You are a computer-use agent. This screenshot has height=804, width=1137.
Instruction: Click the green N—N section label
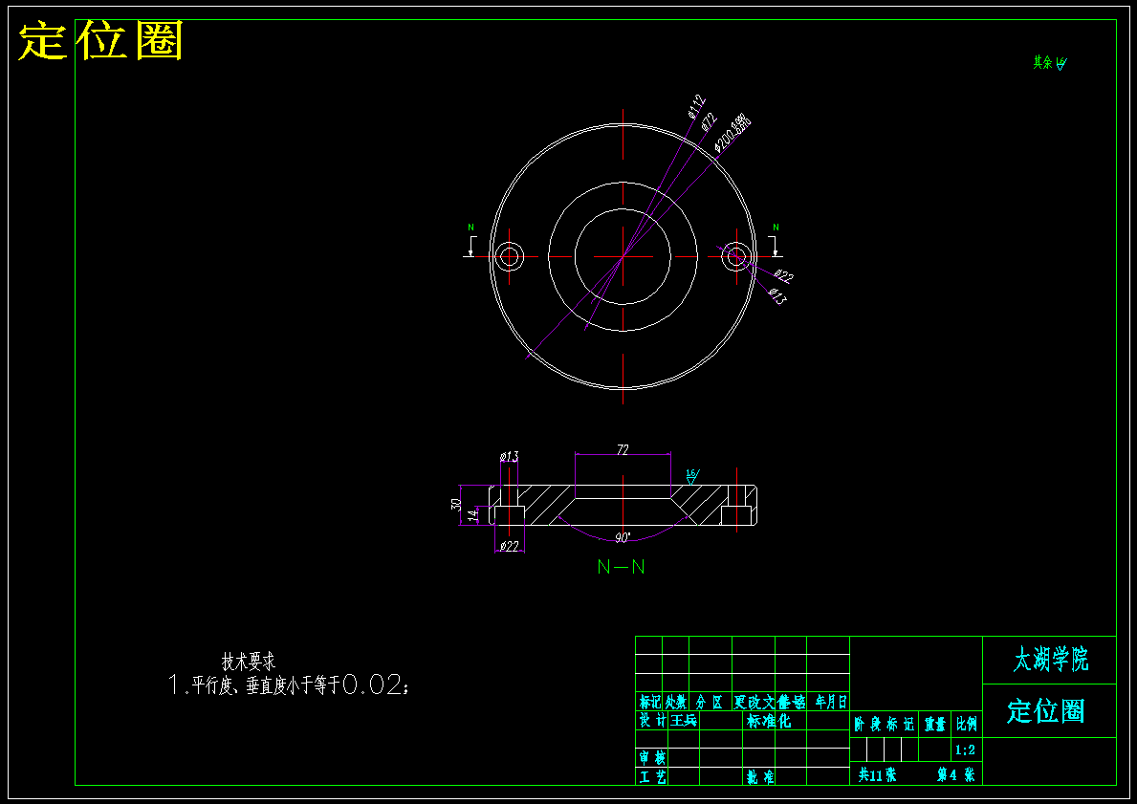[x=621, y=567]
